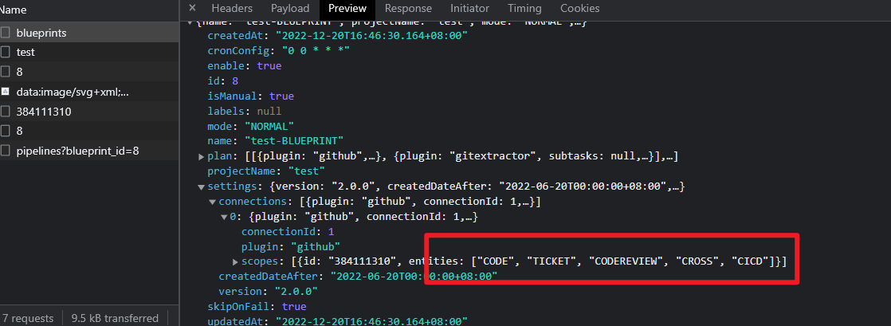
Task: Click the "CODEREVIEW" entity value
Action: pos(627,261)
